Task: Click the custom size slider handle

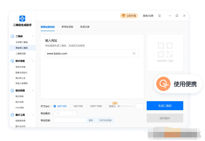Action: (x=119, y=106)
